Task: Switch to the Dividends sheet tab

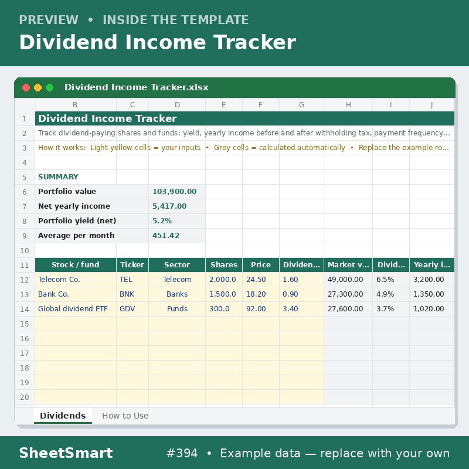Action: (x=63, y=416)
